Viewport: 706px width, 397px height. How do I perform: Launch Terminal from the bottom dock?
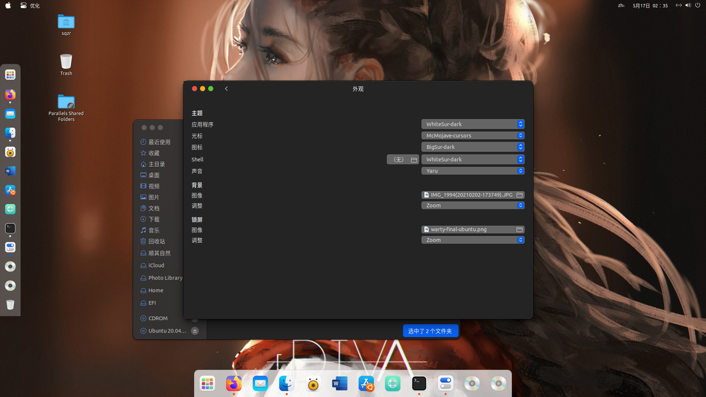click(x=419, y=383)
